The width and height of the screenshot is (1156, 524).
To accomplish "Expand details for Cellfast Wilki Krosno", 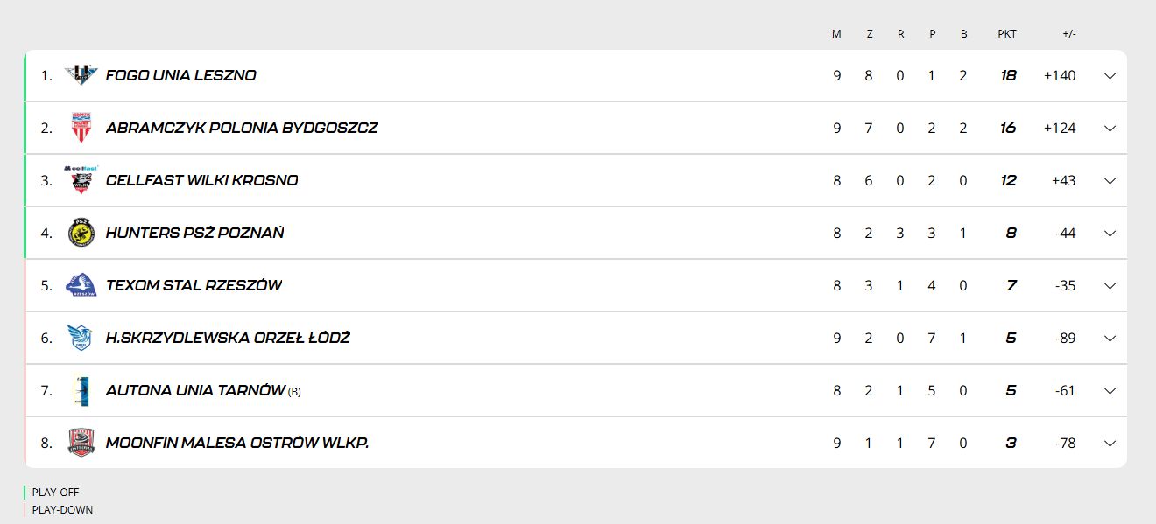I will pos(1110,181).
